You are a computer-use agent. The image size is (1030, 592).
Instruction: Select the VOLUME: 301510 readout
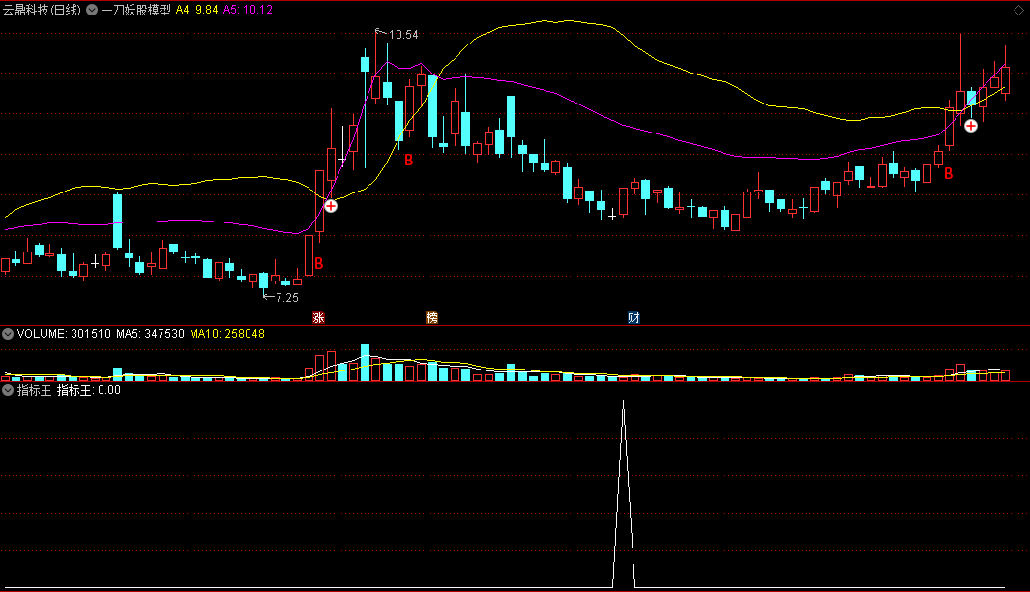coord(64,334)
